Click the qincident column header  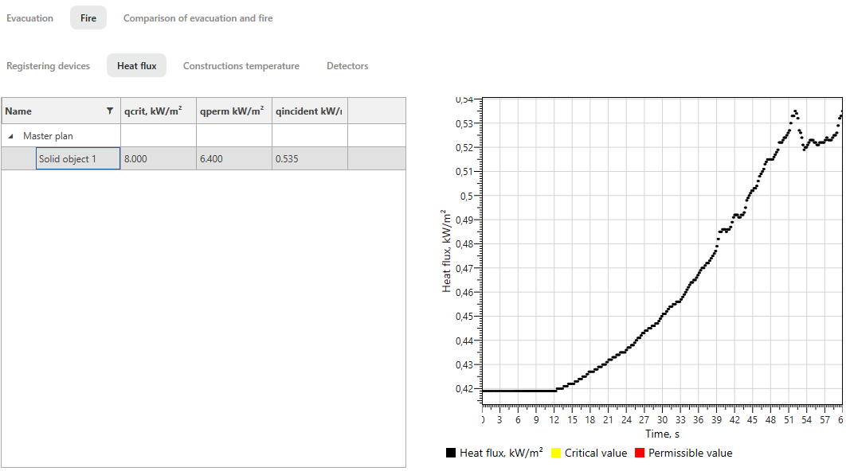click(x=309, y=111)
